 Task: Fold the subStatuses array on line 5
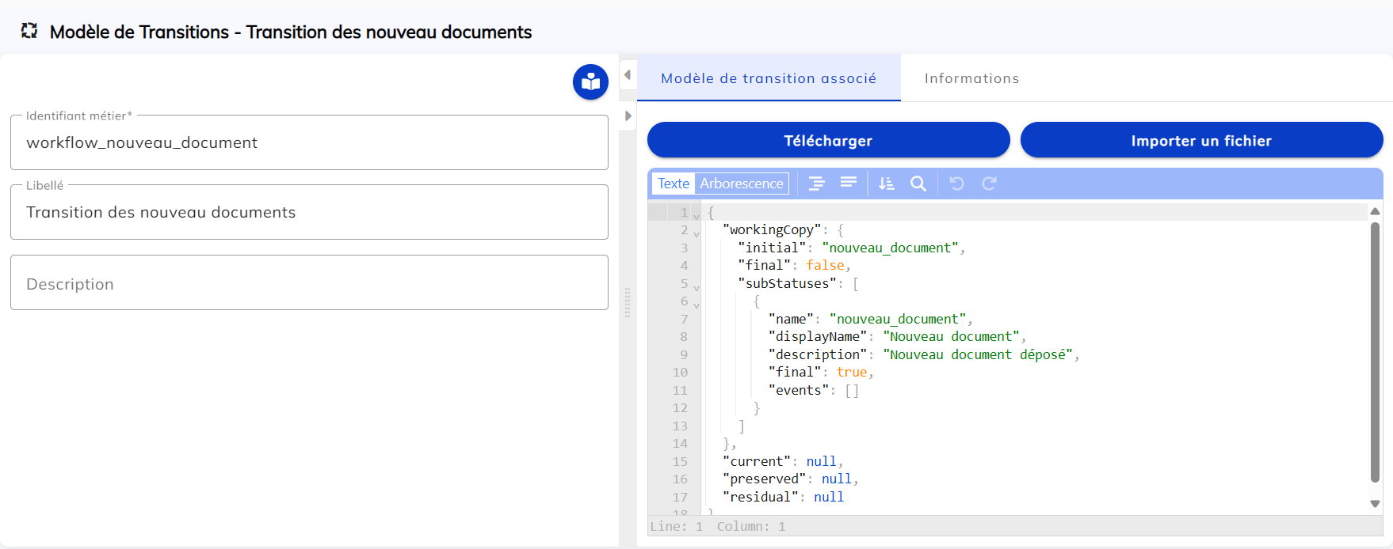696,287
